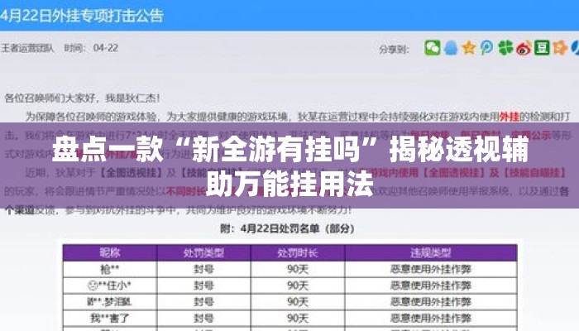Share to Sina Weibo via the red icon
Viewport: 579px width, 331px height.
point(524,48)
